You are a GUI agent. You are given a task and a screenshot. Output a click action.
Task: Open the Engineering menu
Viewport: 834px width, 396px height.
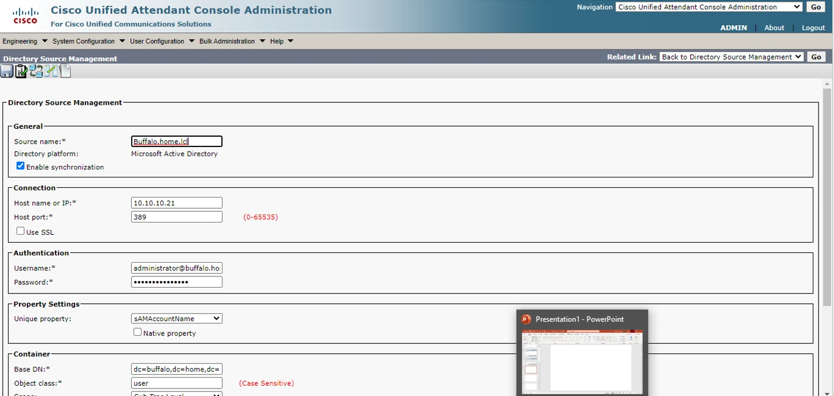click(x=25, y=41)
